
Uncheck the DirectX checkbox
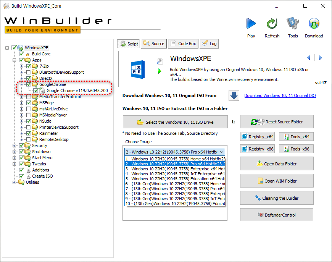(28, 78)
